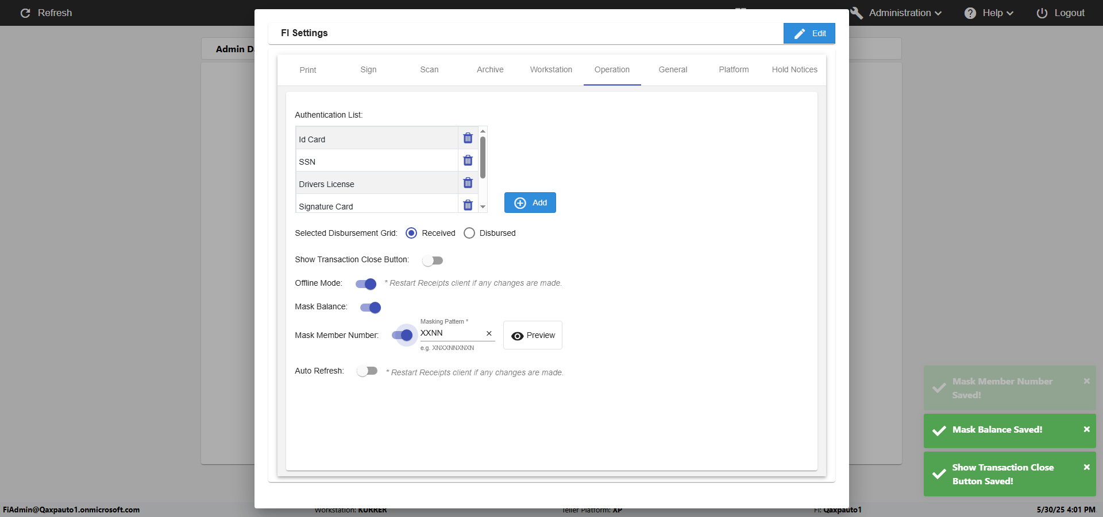This screenshot has height=517, width=1103.
Task: Switch to the General tab
Action: pos(673,69)
